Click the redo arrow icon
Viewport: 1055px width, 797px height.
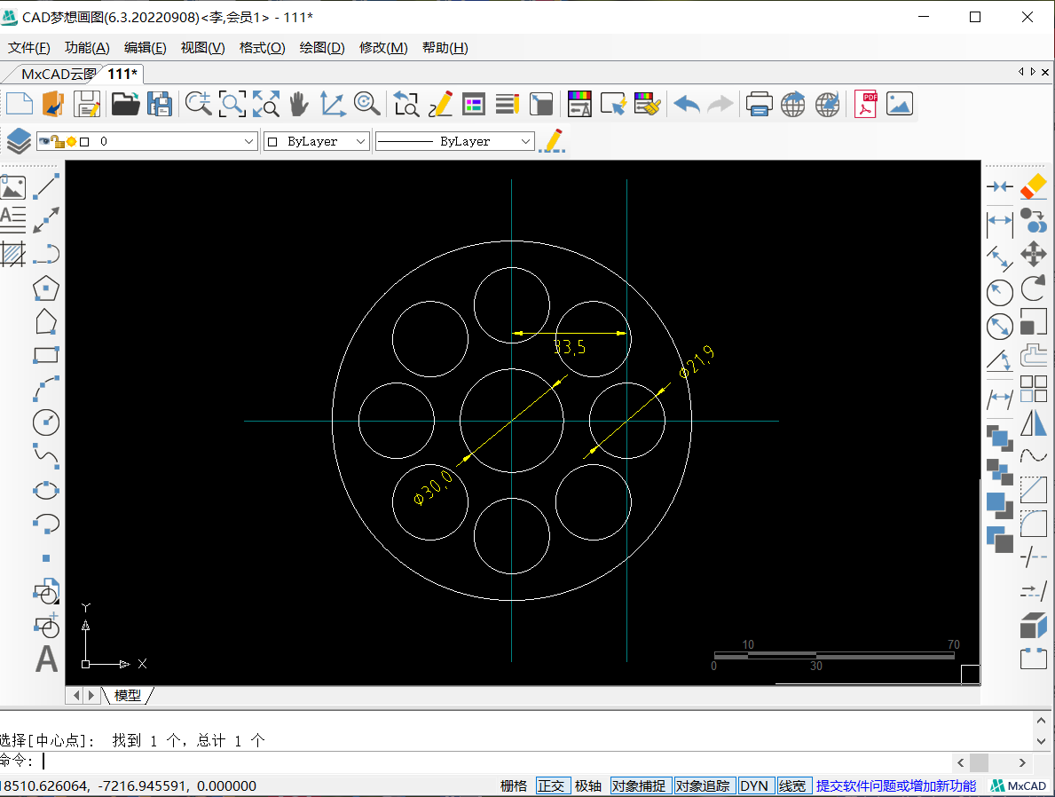[720, 105]
